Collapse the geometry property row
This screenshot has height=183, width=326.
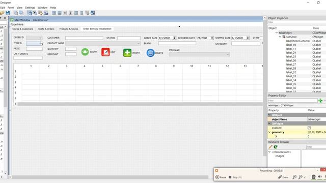pos(269,132)
